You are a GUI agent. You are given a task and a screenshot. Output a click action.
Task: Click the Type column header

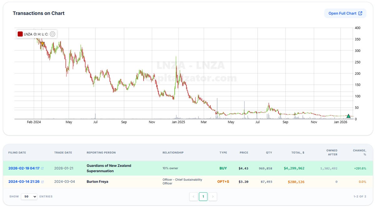(x=223, y=153)
